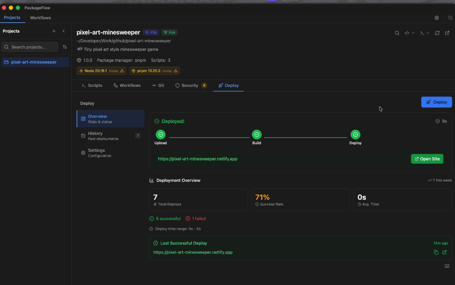The width and height of the screenshot is (455, 285).
Task: Click the project path text
Action: point(124,41)
